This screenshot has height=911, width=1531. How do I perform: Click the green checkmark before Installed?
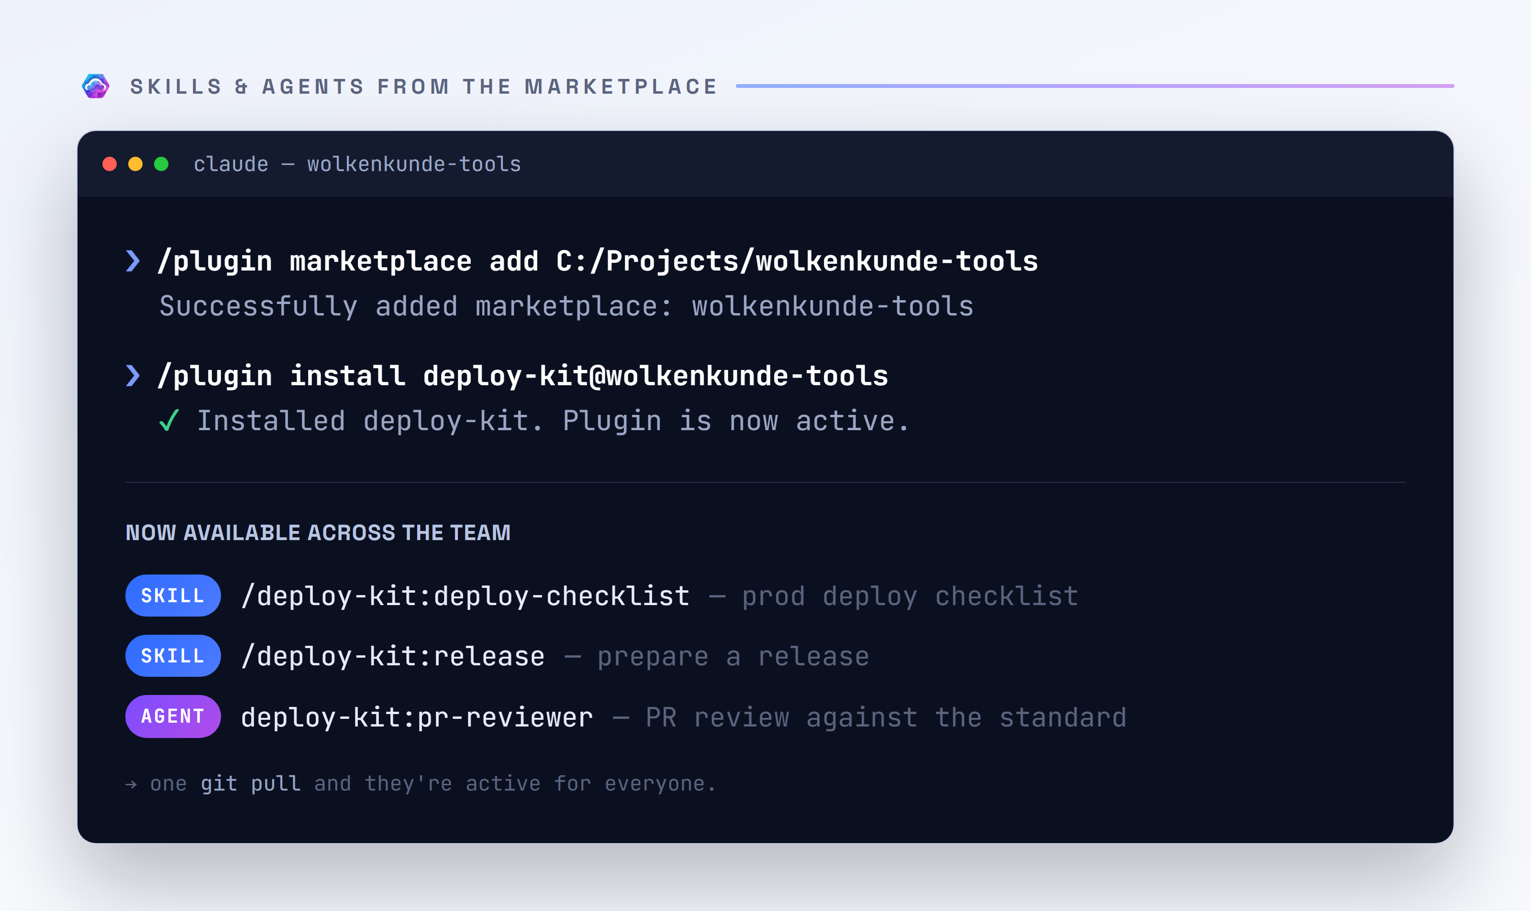(x=169, y=421)
